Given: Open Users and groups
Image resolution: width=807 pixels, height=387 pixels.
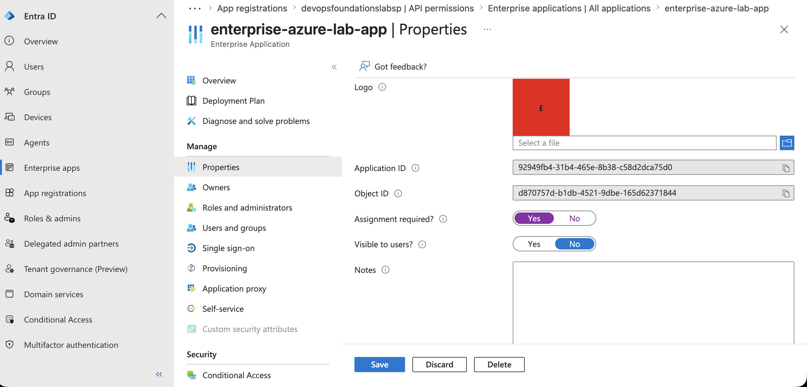Looking at the screenshot, I should (x=234, y=228).
